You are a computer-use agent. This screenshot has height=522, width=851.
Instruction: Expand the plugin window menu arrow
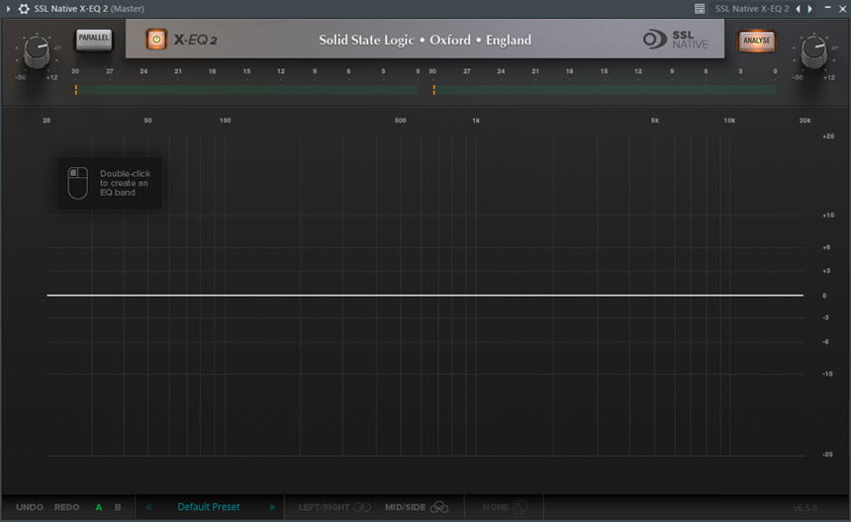[x=8, y=9]
